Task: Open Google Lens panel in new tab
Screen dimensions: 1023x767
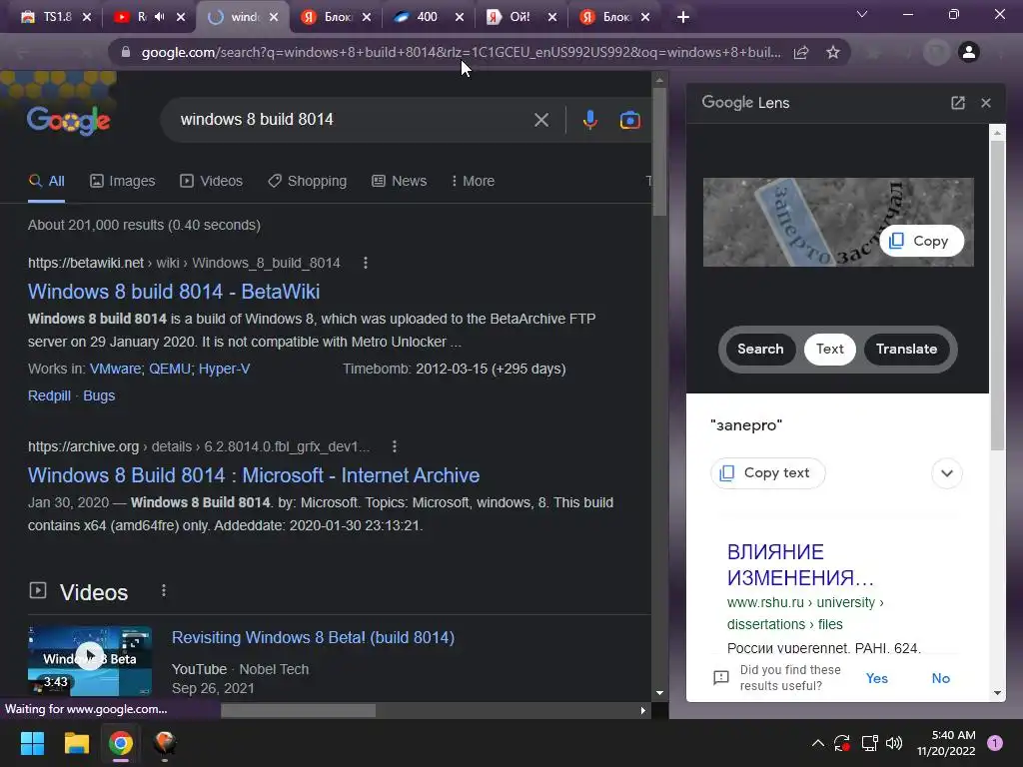Action: 958,103
